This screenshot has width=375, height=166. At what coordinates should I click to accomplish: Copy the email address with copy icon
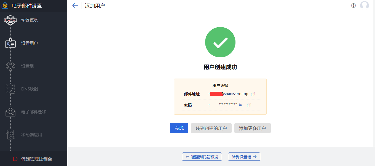[253, 94]
